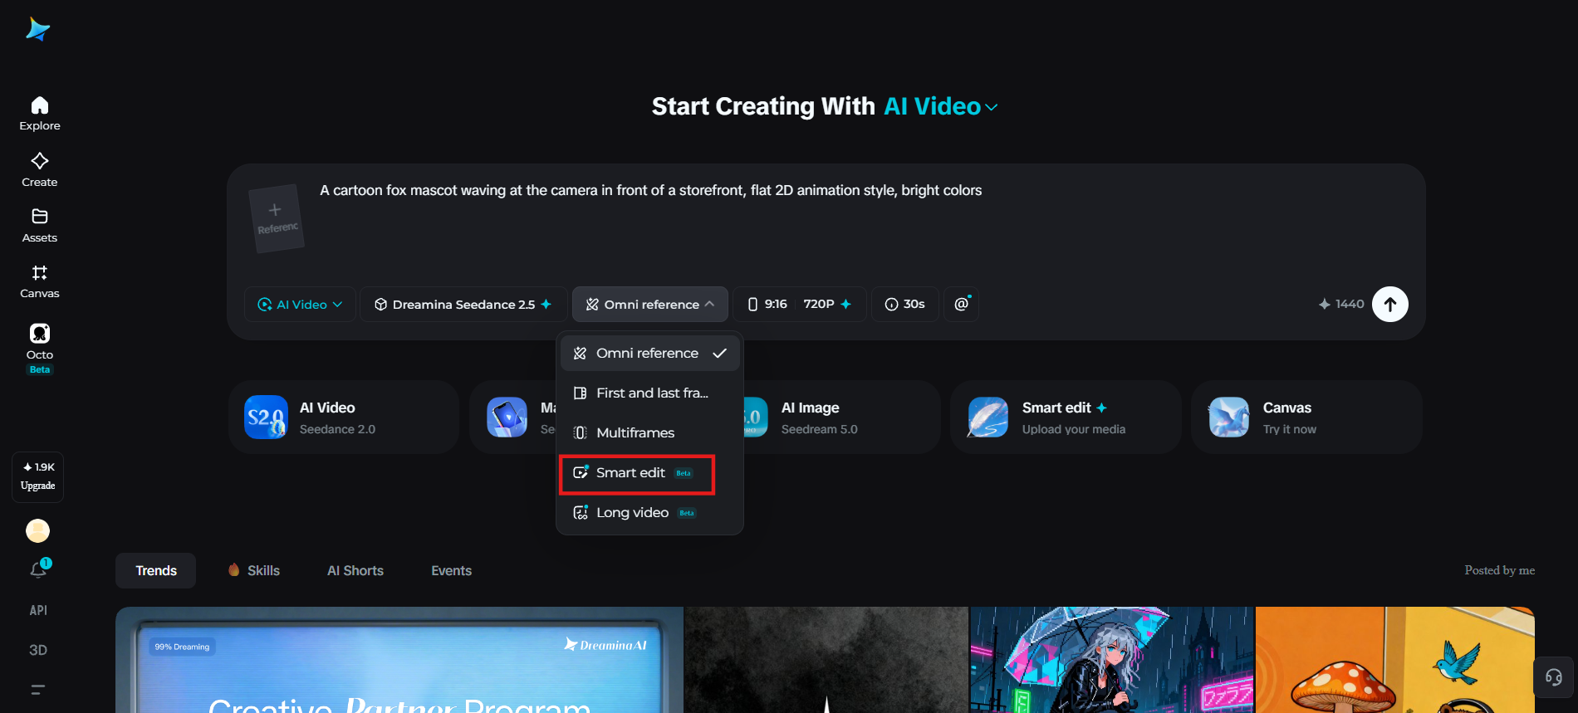Open the AI Video Seedance 2.0 card
This screenshot has width=1578, height=713.
(344, 418)
